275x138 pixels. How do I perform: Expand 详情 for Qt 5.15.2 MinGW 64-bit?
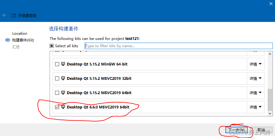pyautogui.click(x=255, y=64)
